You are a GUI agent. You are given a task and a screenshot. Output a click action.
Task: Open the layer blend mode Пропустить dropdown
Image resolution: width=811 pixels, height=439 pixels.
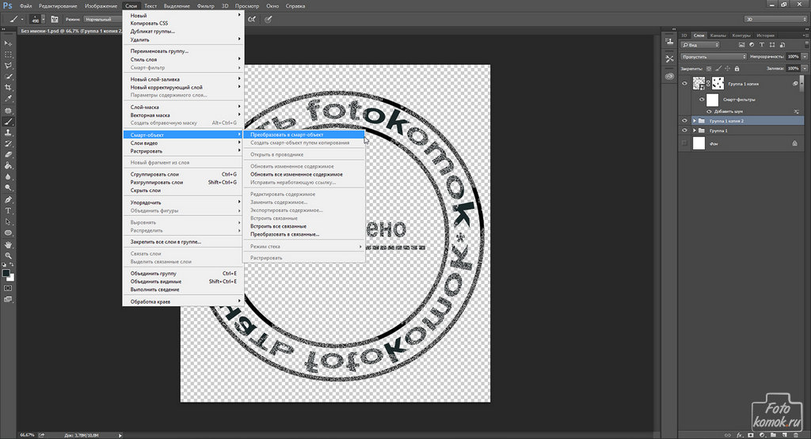(714, 57)
